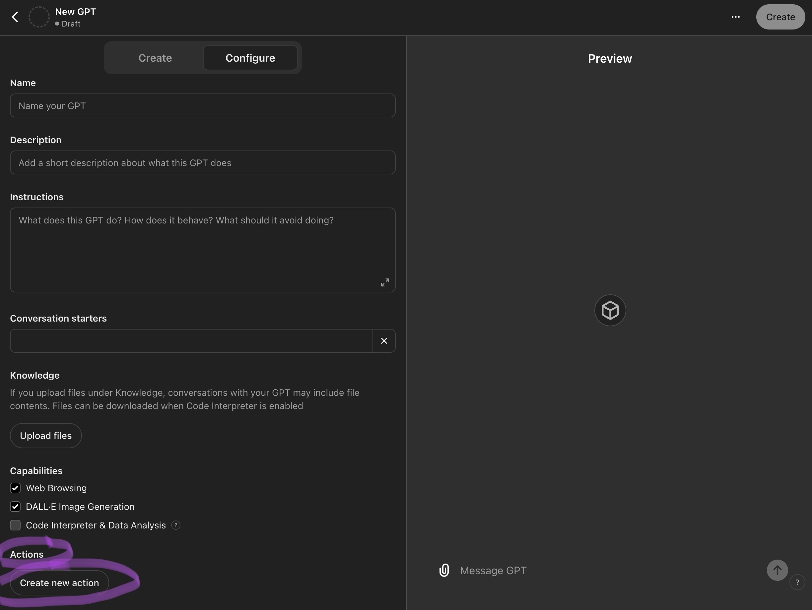812x610 pixels.
Task: Remove the conversation starter with X icon
Action: click(x=384, y=341)
